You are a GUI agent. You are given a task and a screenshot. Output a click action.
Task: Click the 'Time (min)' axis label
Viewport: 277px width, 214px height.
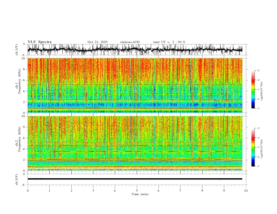[140, 194]
